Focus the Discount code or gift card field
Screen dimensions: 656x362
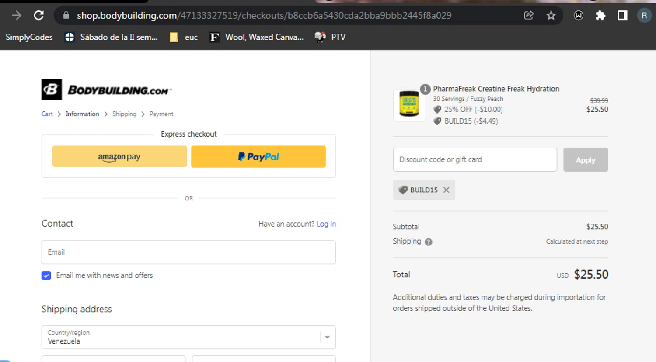(475, 159)
